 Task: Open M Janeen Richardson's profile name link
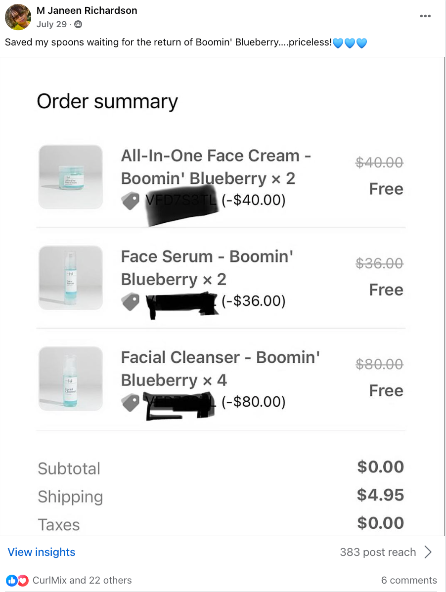pyautogui.click(x=87, y=10)
